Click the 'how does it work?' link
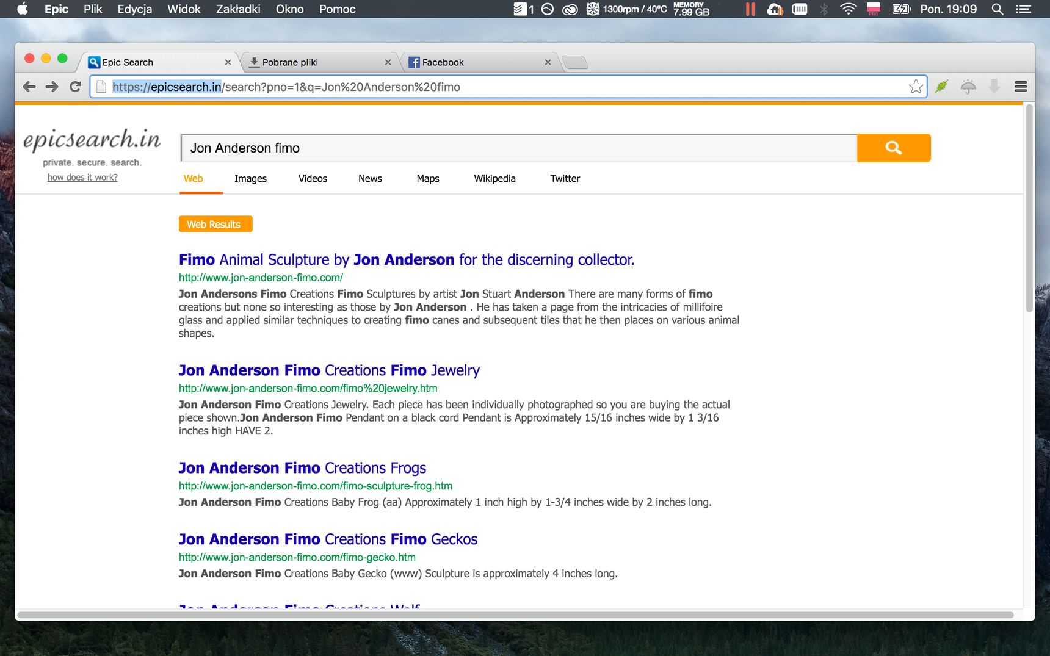Viewport: 1050px width, 656px height. point(82,177)
